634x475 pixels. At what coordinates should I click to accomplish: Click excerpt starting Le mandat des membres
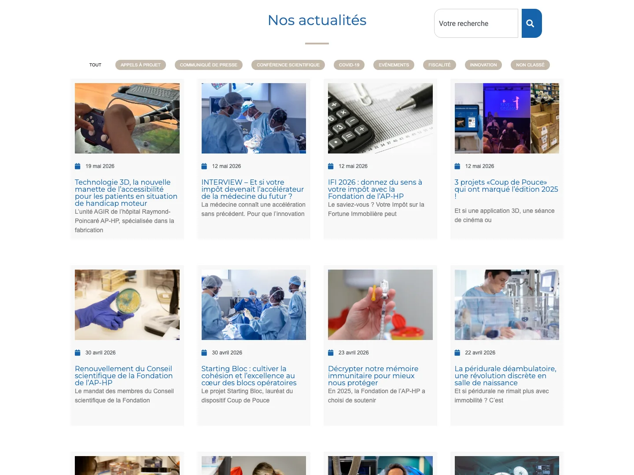[x=124, y=396]
